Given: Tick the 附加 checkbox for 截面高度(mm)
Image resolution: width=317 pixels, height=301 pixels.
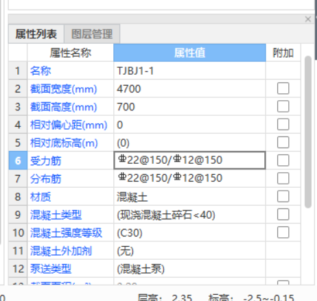Looking at the screenshot, I should (x=283, y=106).
